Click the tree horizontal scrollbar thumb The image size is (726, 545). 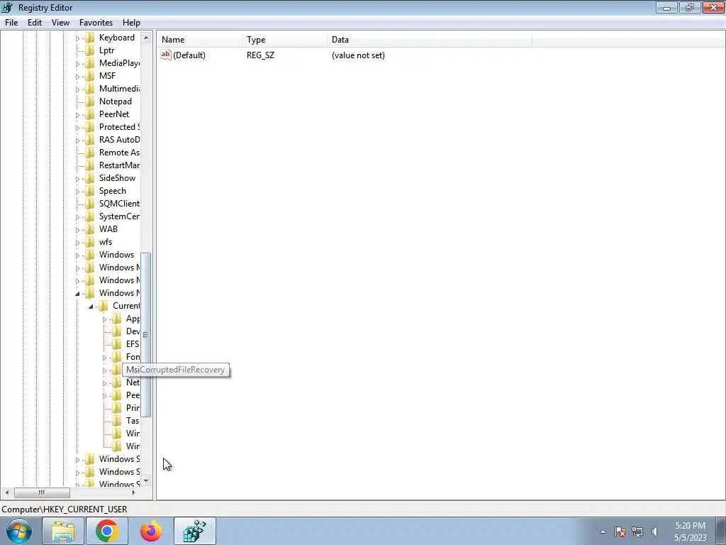tap(42, 492)
